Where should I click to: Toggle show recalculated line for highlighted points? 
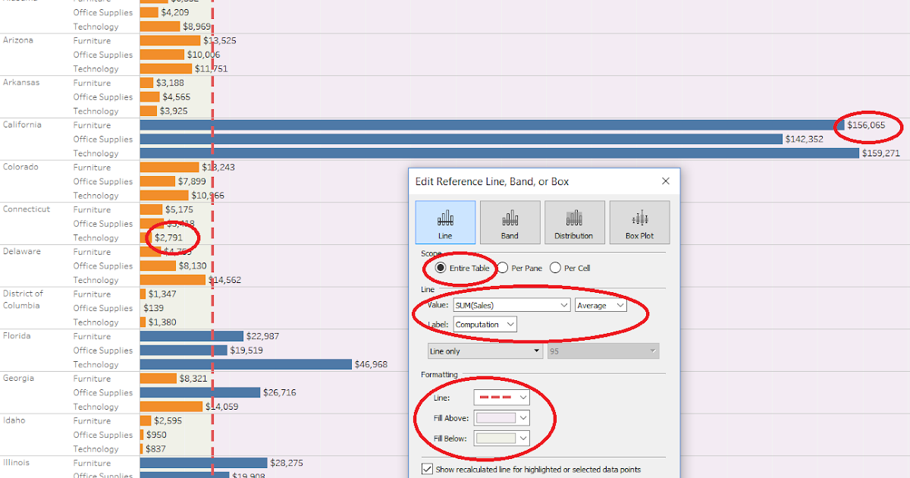click(427, 468)
